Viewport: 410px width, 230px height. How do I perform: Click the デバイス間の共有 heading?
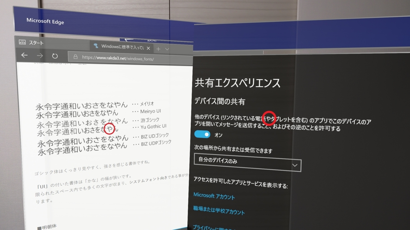click(220, 101)
